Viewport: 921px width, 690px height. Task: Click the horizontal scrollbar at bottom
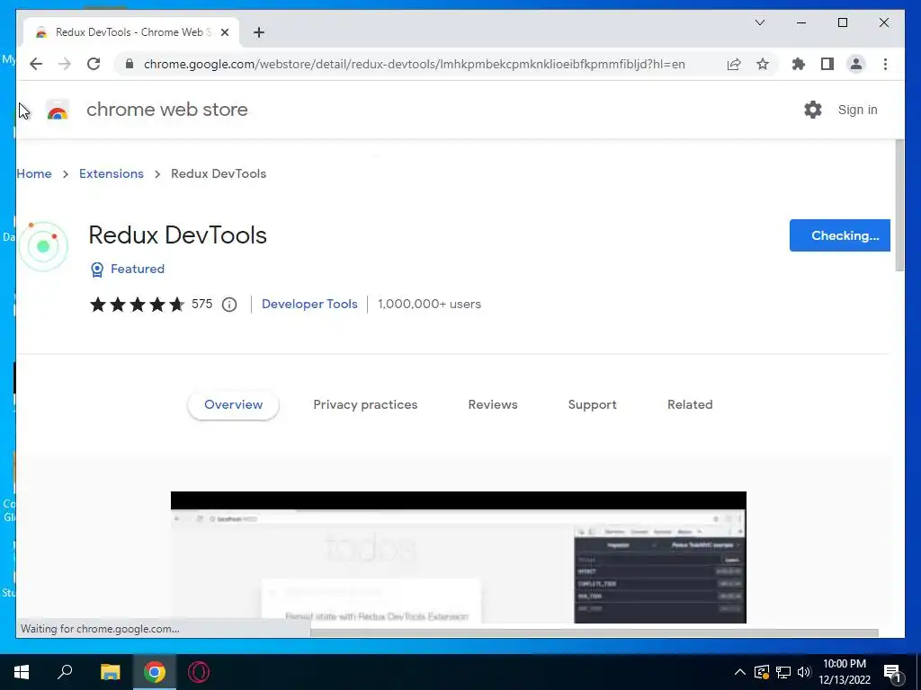[594, 632]
